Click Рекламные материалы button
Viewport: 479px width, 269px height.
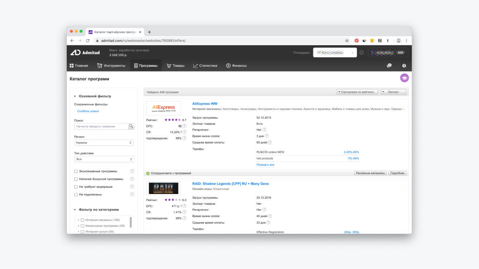click(x=370, y=173)
